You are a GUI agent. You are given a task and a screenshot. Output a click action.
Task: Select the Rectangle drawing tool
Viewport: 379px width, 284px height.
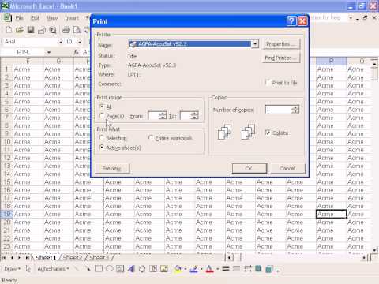point(99,269)
